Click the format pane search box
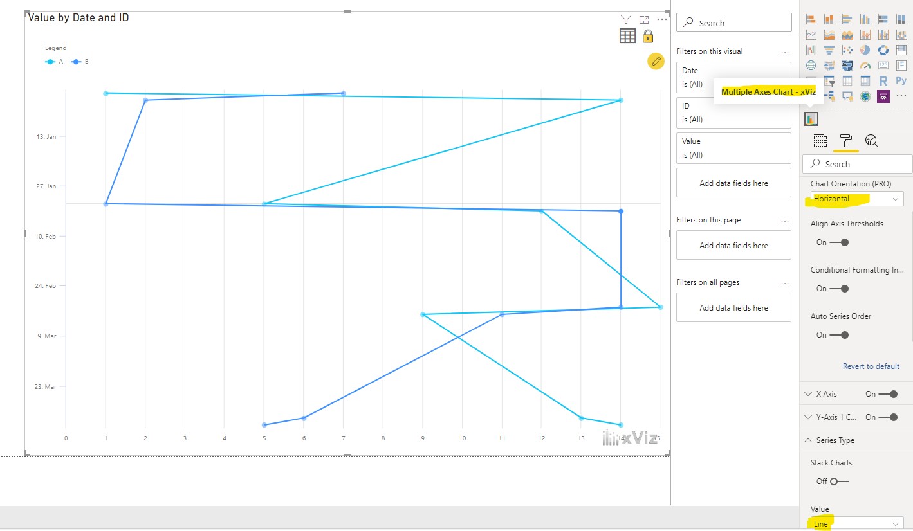This screenshot has width=913, height=531. point(858,164)
